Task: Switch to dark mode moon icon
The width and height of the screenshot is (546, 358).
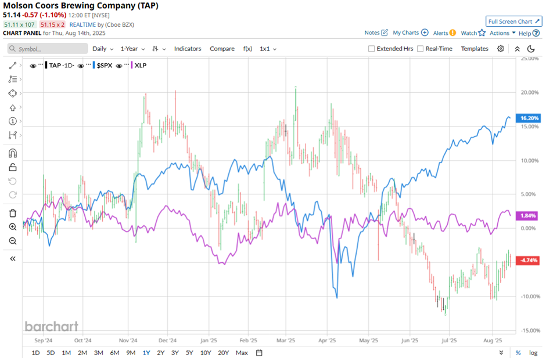Action: pos(531,49)
